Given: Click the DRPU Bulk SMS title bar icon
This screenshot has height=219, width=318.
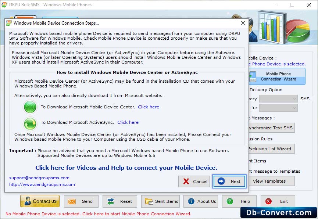Looking at the screenshot, I should click(x=4, y=5).
